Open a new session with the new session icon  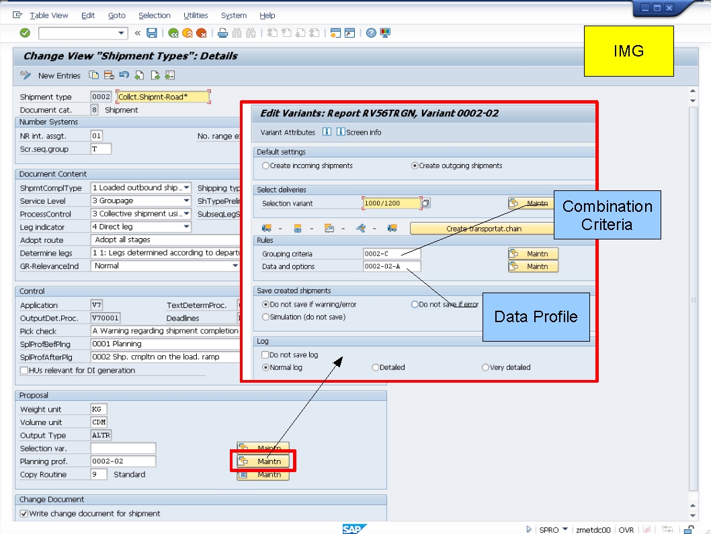tap(335, 32)
